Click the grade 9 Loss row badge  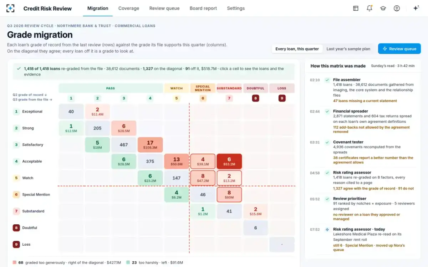(x=16, y=245)
